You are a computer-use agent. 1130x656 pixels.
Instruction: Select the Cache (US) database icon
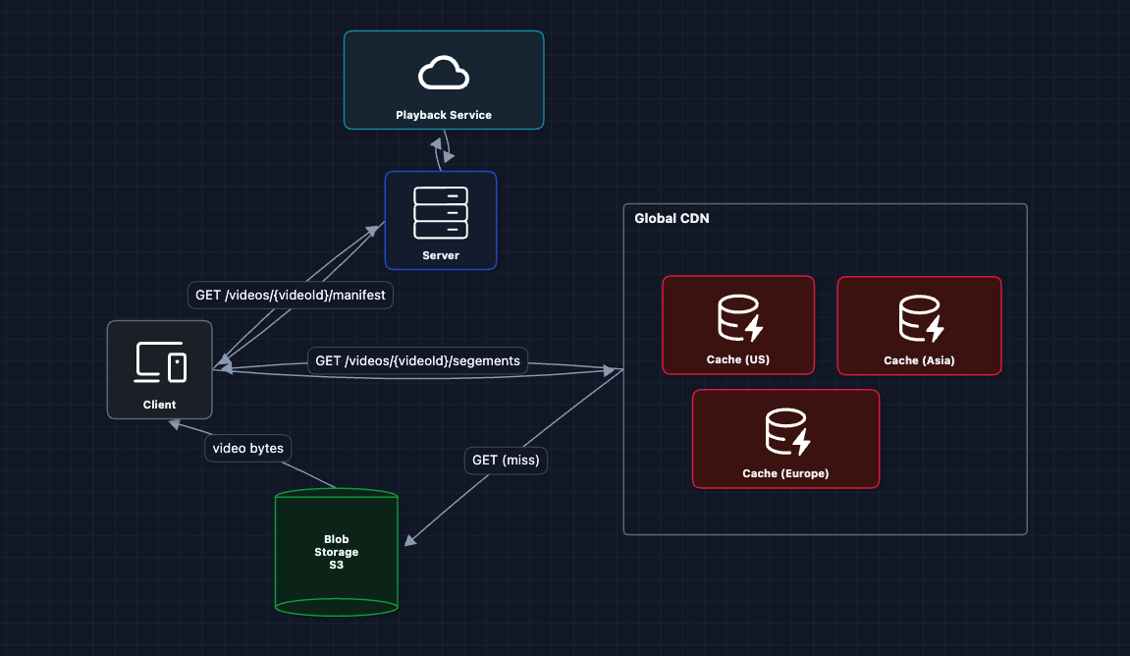click(738, 316)
